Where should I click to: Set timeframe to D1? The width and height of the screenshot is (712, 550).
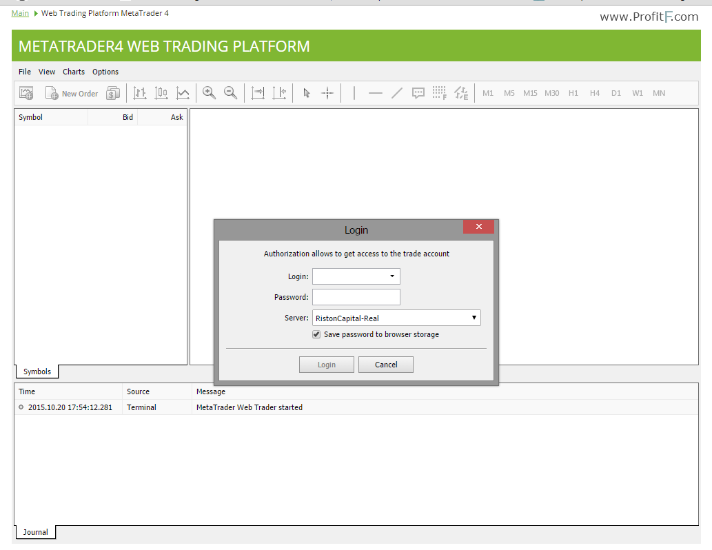point(616,93)
